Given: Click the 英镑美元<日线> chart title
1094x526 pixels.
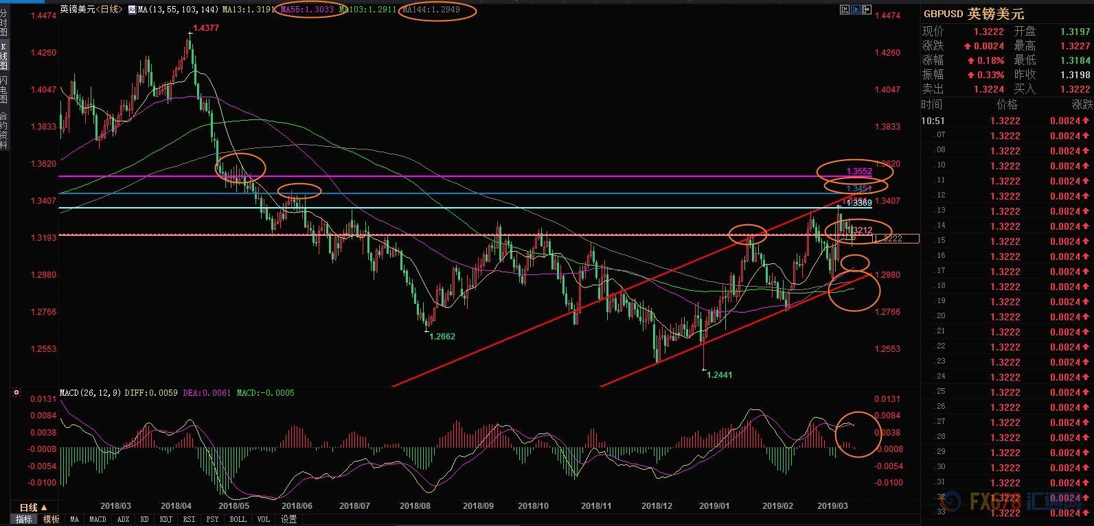Looking at the screenshot, I should pyautogui.click(x=92, y=10).
